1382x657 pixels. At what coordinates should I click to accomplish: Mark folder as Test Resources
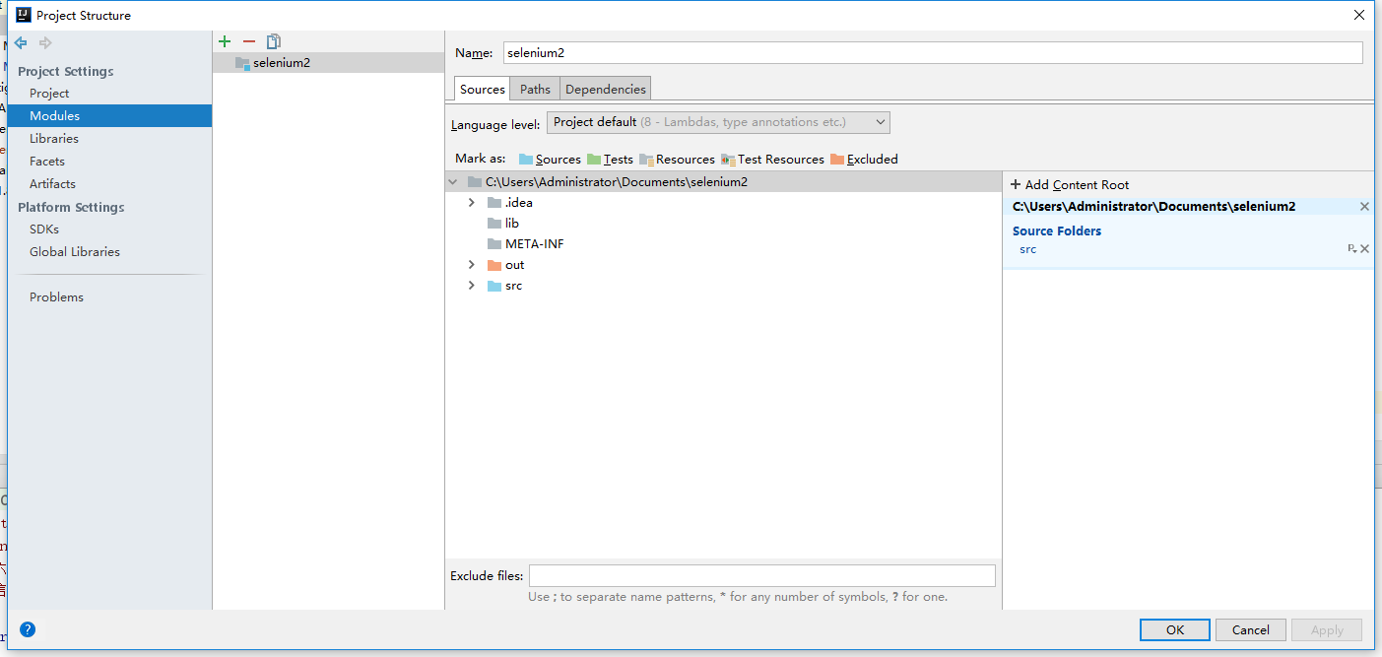[x=772, y=160]
